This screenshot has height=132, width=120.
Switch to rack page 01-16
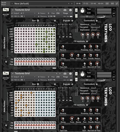[x=78, y=4]
